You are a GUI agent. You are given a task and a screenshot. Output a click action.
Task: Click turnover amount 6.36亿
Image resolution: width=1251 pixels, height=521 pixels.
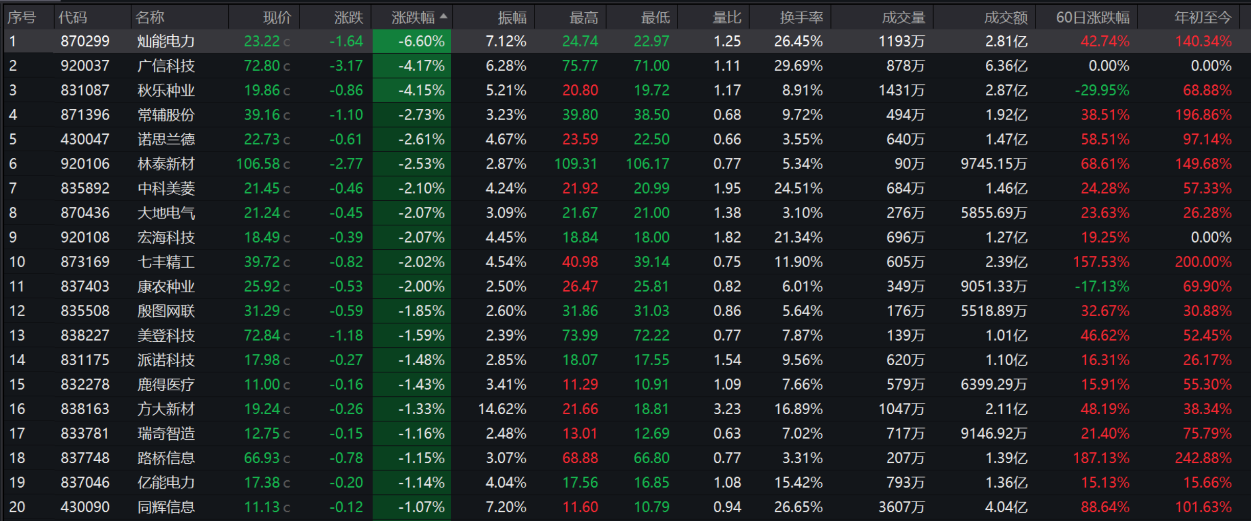click(1007, 66)
